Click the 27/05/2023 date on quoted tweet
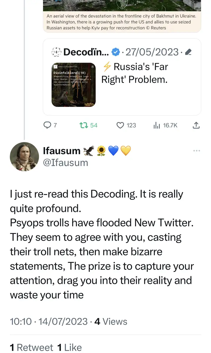The width and height of the screenshot is (211, 353). point(152,52)
